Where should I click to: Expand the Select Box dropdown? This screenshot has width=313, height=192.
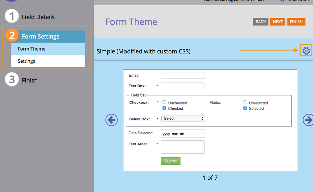click(183, 119)
